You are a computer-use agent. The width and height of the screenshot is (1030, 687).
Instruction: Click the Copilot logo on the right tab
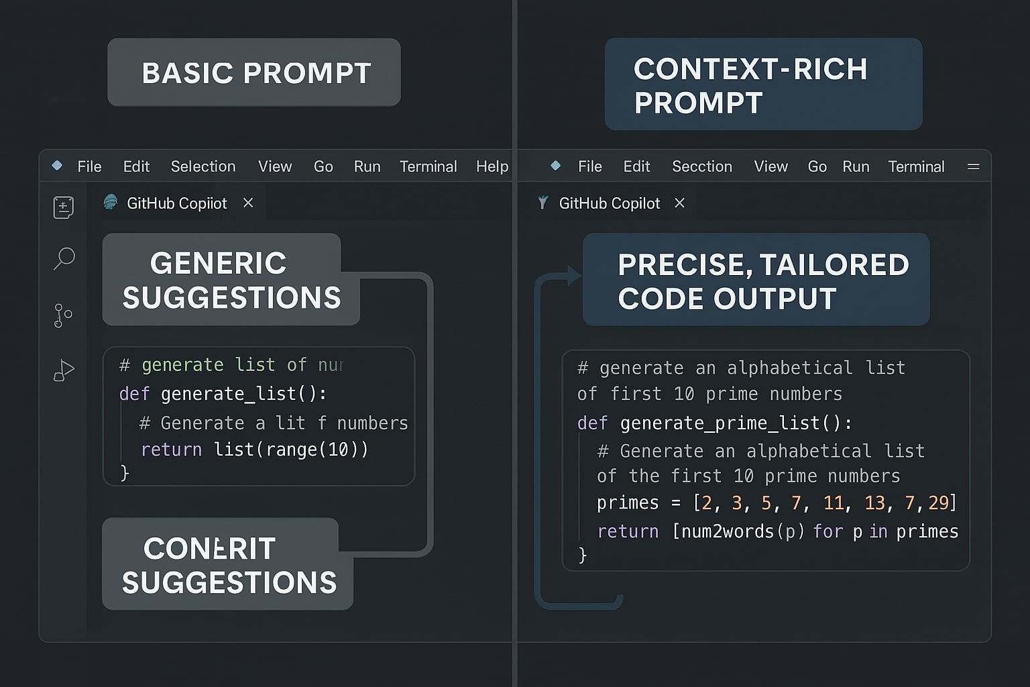coord(542,203)
